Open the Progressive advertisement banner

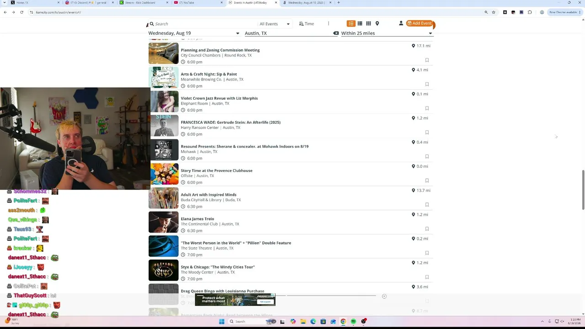(235, 300)
